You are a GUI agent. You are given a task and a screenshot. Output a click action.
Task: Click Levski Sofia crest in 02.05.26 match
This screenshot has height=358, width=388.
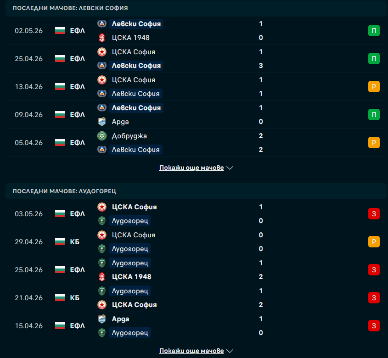(x=101, y=24)
